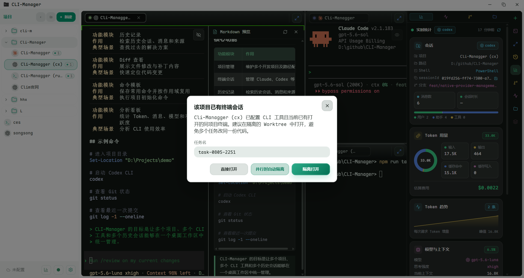Switch to the statistics bar-chart tab

pyautogui.click(x=421, y=17)
